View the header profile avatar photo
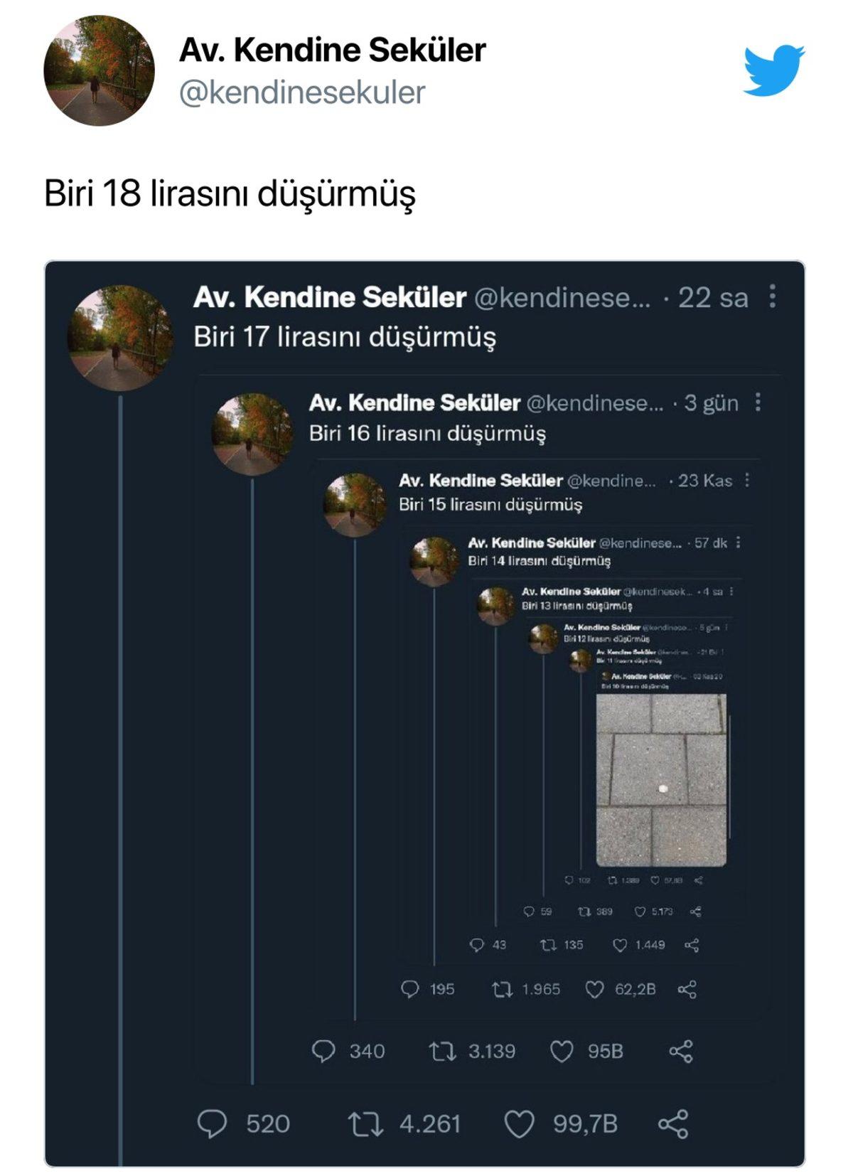853x1176 pixels. tap(99, 70)
